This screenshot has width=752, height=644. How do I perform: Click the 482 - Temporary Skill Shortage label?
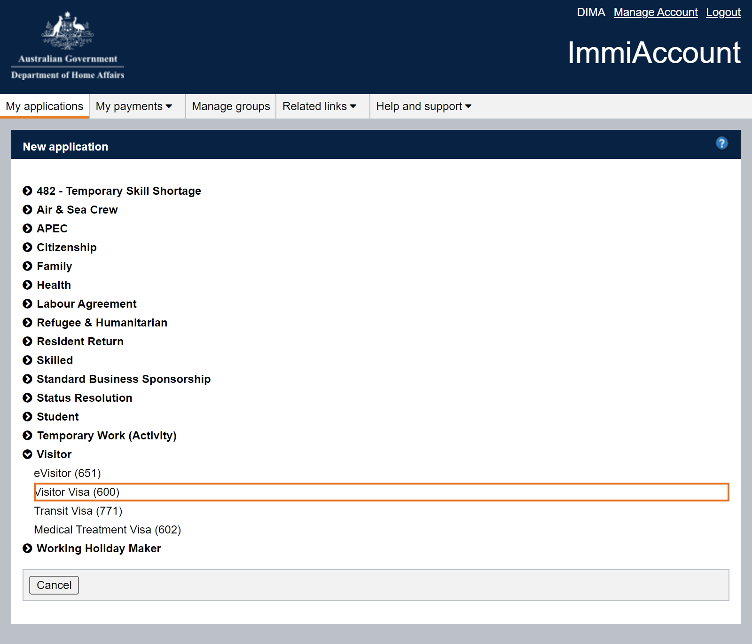tap(119, 191)
